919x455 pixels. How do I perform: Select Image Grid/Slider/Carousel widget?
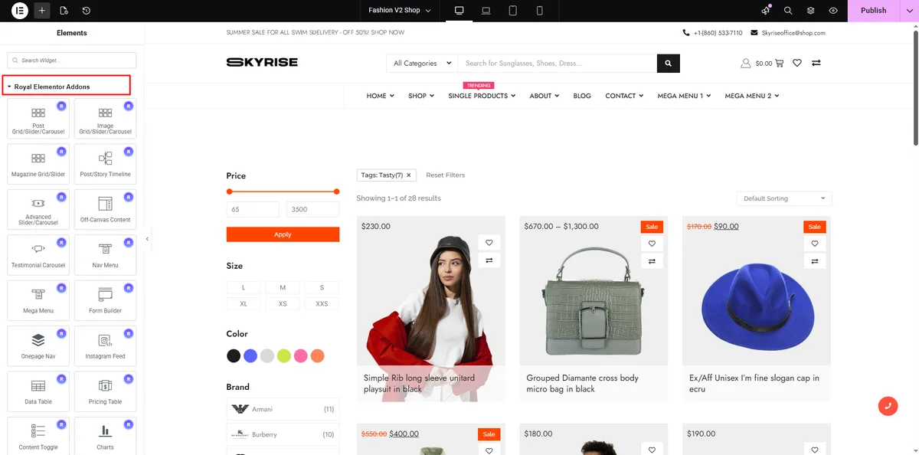coord(105,119)
